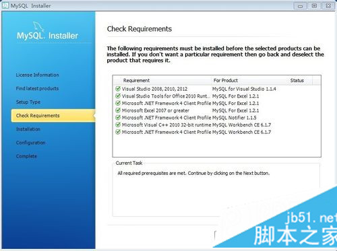Maximize the MySQL Installer window
The width and height of the screenshot is (337, 251).
point(314,6)
